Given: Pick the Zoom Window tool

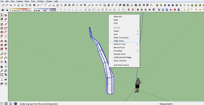Looking at the screenshot, I should (x=6, y=71).
